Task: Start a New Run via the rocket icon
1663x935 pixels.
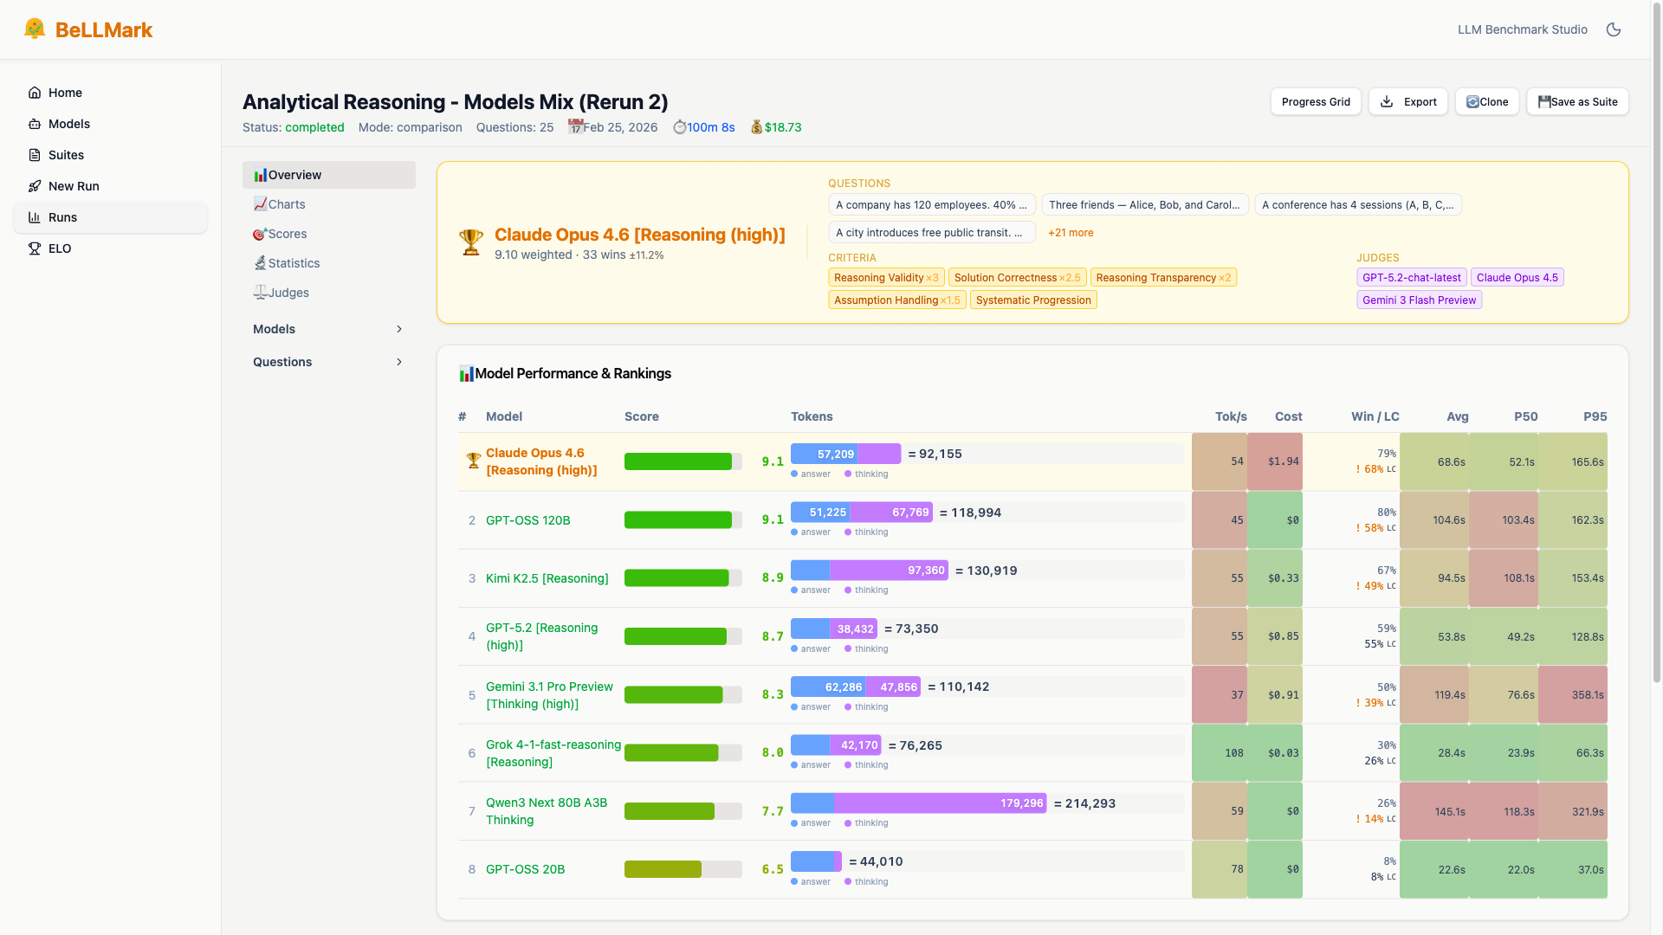Action: point(35,186)
